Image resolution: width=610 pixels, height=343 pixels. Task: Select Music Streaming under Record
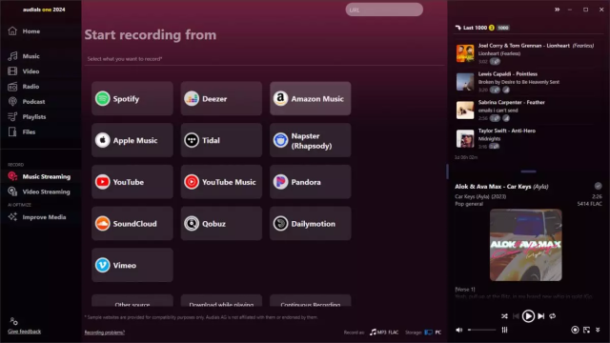coord(40,176)
